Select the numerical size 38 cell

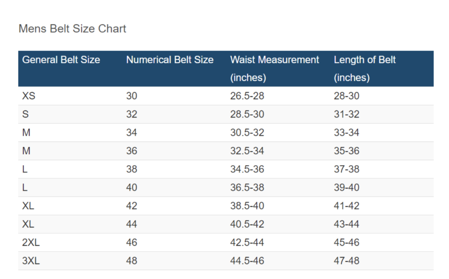coord(132,169)
